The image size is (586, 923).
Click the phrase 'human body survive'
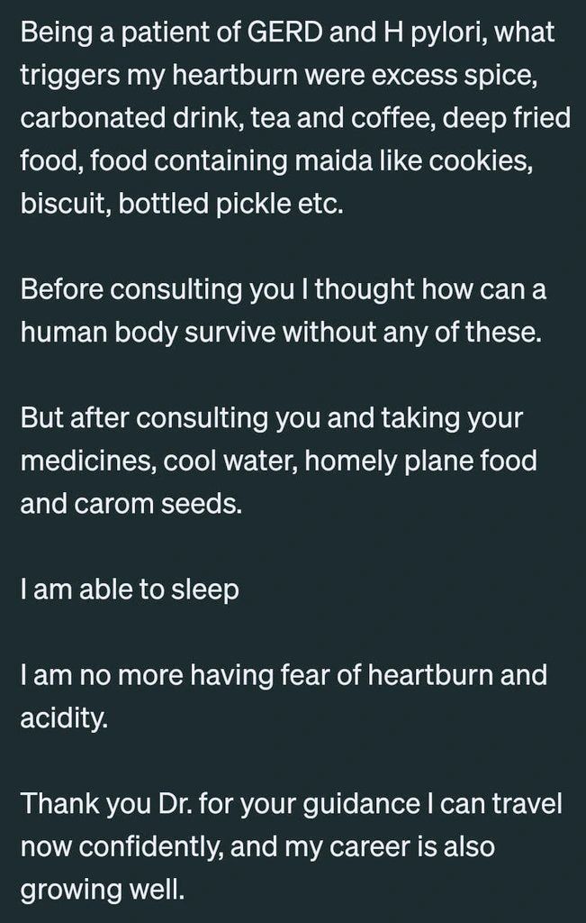[149, 334]
